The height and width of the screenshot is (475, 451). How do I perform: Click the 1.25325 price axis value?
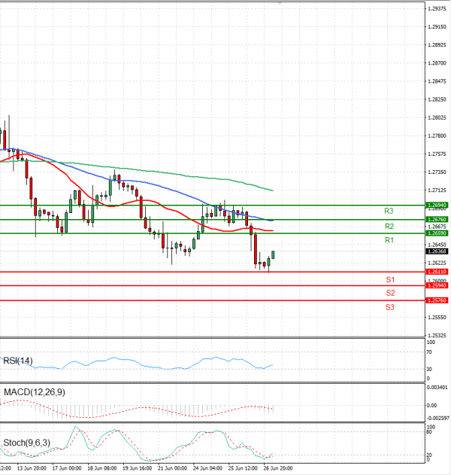[437, 336]
